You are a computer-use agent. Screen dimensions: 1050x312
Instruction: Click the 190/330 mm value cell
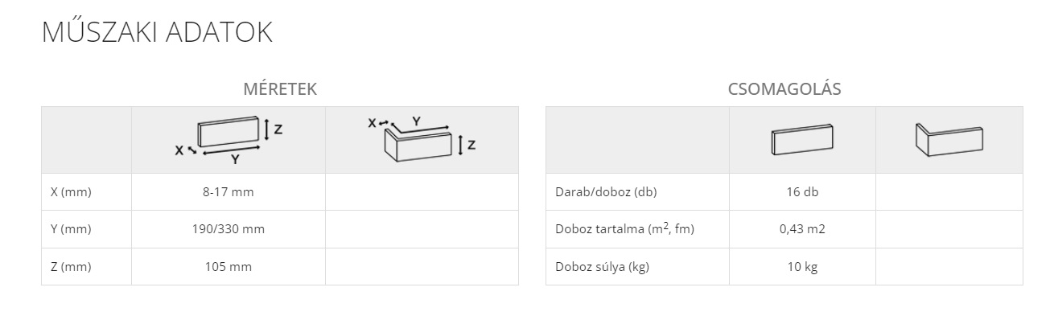pos(229,229)
